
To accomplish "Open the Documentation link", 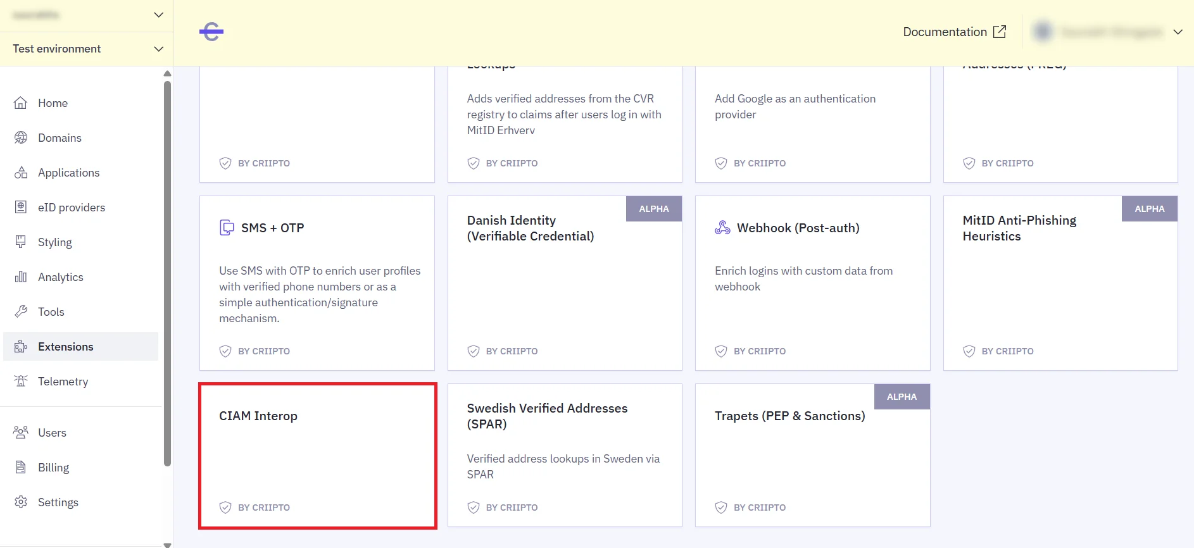I will click(954, 32).
